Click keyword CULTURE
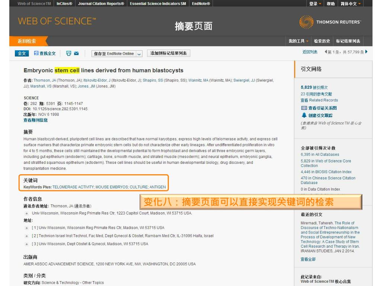This screenshot has height=286, width=381. coord(139,187)
